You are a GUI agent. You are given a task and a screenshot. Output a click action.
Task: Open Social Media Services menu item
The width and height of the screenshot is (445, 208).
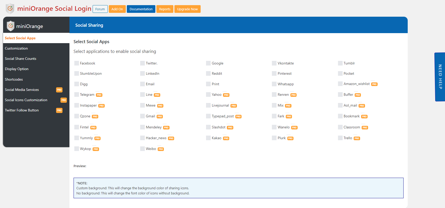point(36,90)
